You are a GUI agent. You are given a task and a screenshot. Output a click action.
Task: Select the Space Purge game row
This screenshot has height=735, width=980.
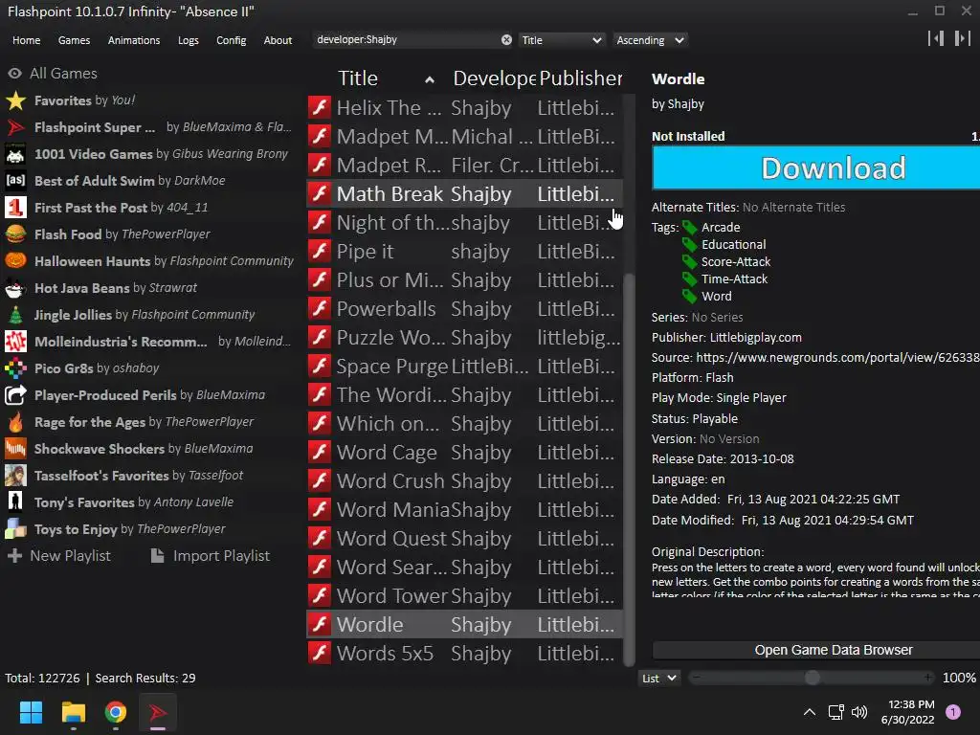[x=464, y=367]
